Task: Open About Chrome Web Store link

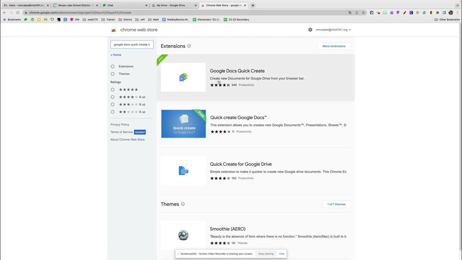Action: tap(127, 139)
